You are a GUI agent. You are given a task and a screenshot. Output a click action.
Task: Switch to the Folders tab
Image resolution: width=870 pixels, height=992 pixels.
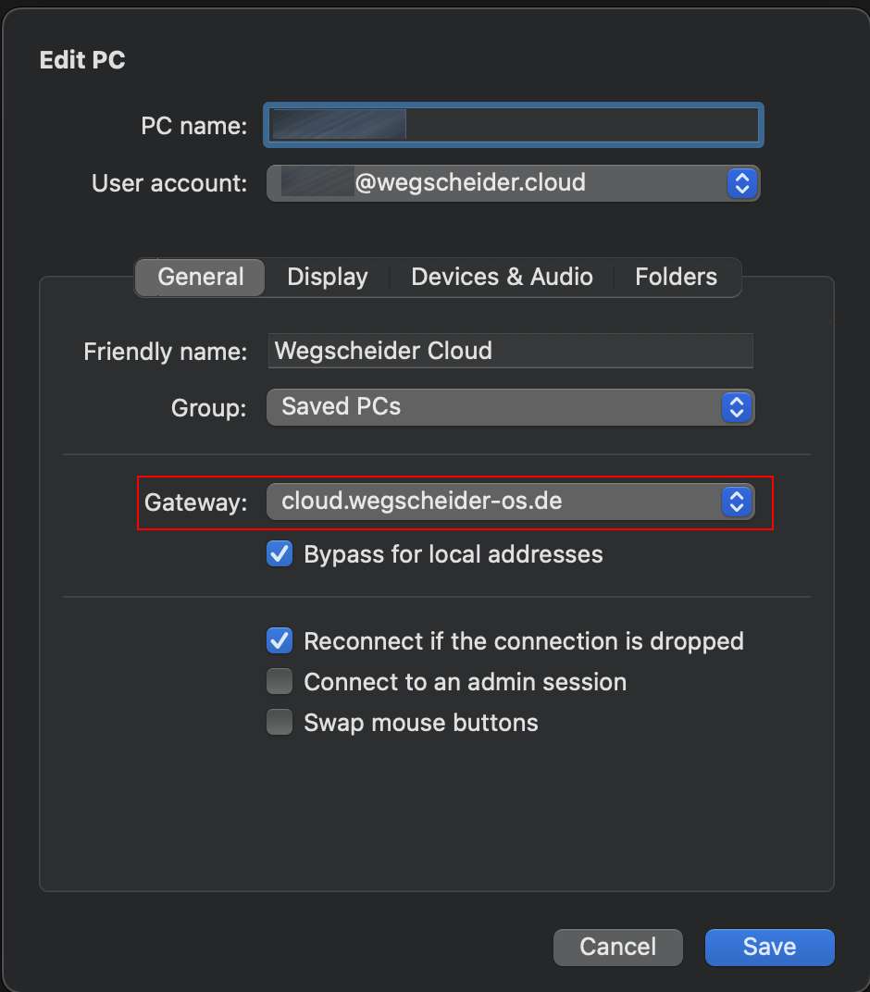[x=676, y=277]
